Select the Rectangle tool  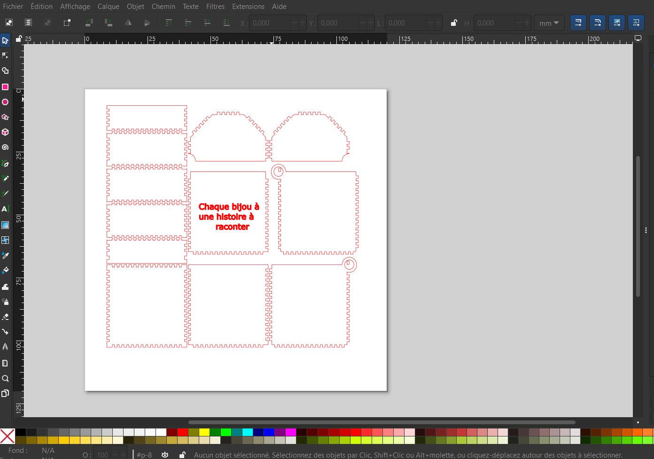(x=5, y=87)
